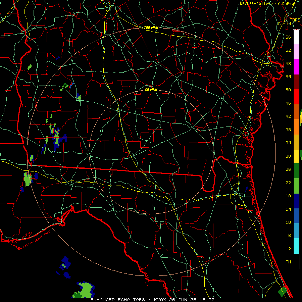Click the "TOPS" legend title

tap(295, 20)
